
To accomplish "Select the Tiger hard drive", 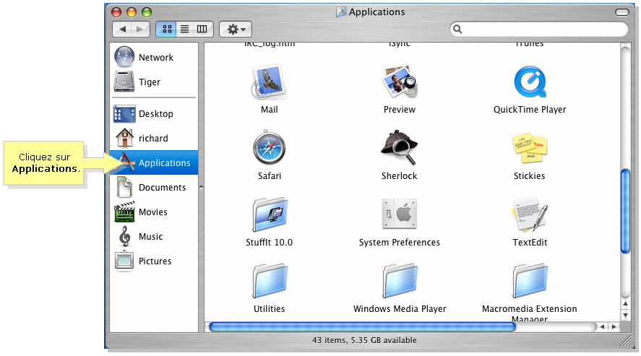I will [154, 82].
